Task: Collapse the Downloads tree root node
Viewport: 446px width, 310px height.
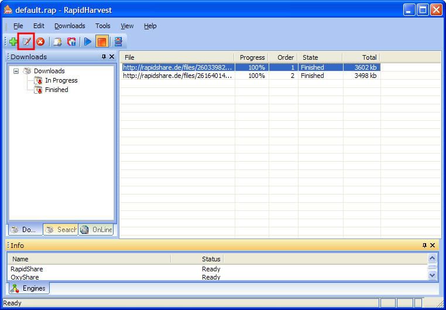Action: (16, 71)
